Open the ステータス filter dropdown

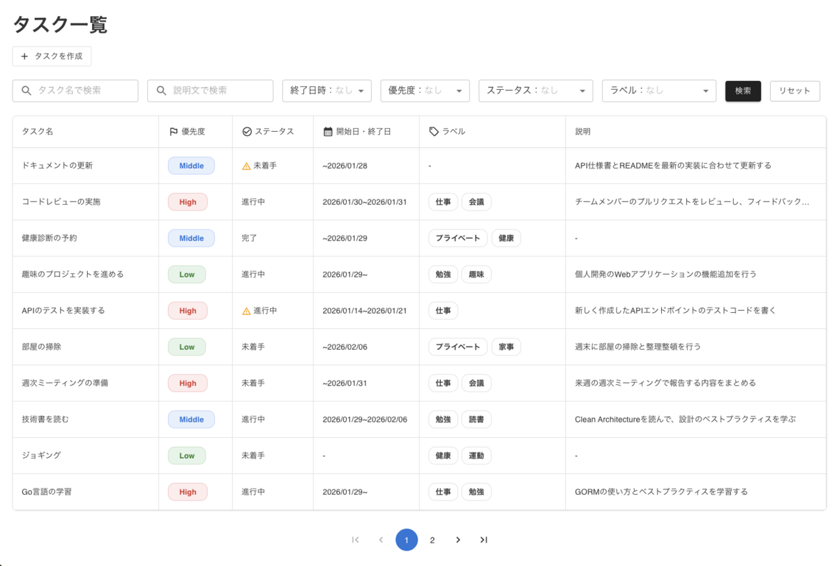[x=536, y=91]
